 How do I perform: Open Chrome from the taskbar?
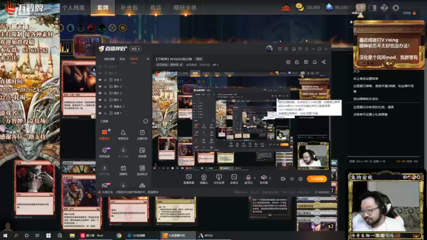119,235
